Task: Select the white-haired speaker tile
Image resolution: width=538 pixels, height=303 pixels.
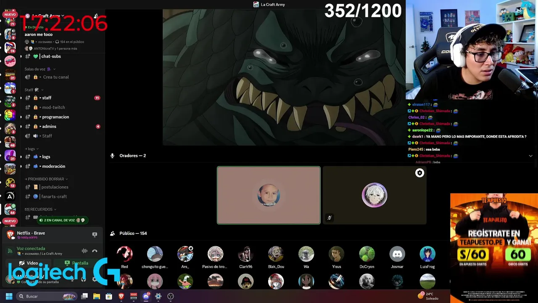Action: coord(374,195)
